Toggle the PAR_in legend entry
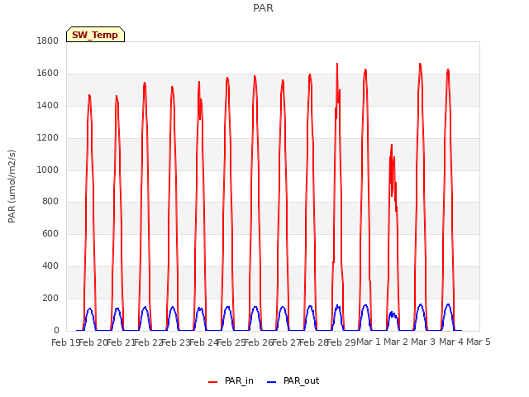Screen dimensions: 529x397 231,380
